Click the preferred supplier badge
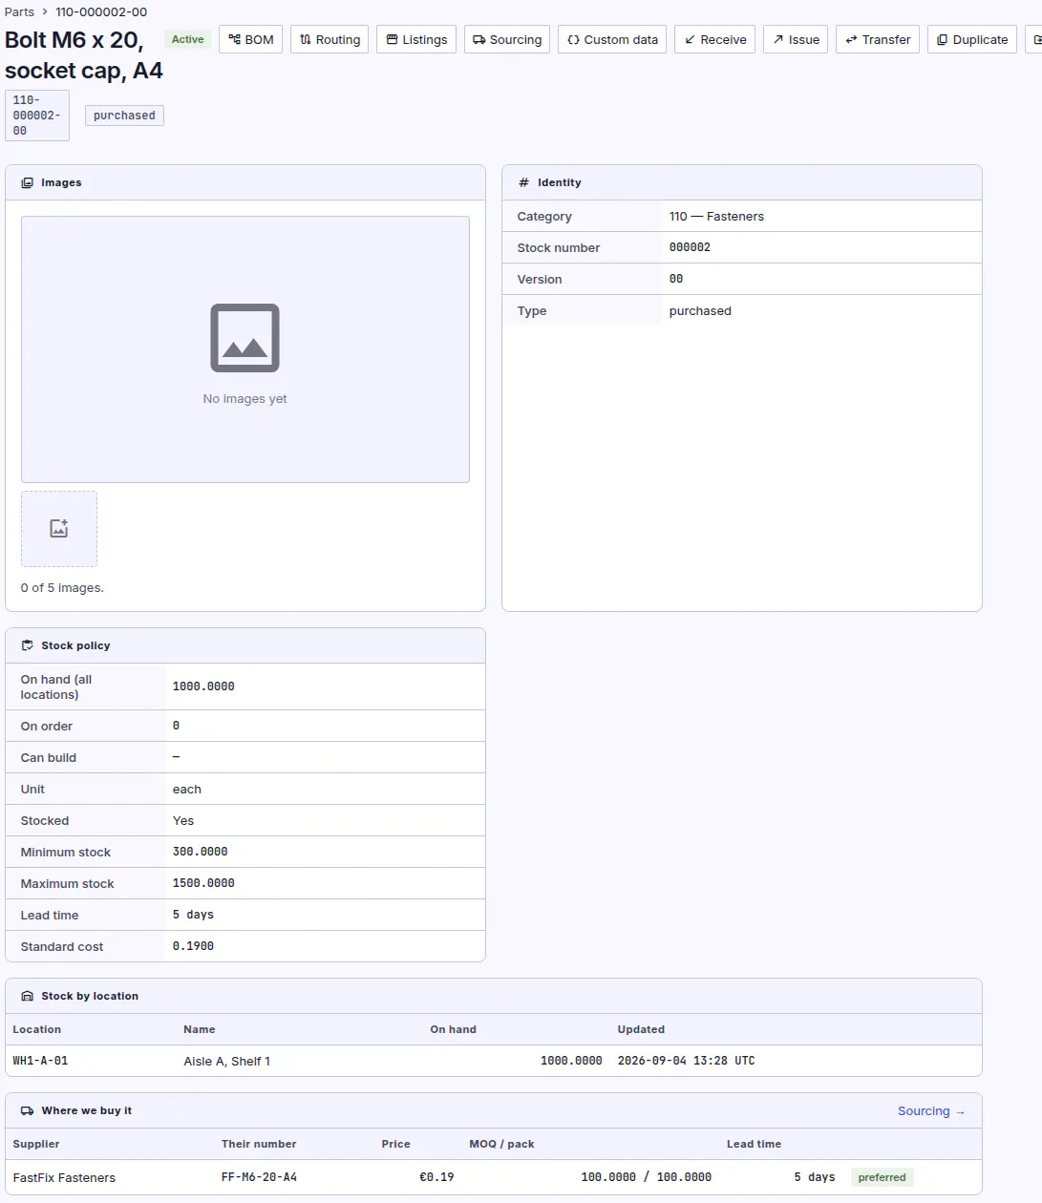Image resolution: width=1042 pixels, height=1203 pixels. pyautogui.click(x=882, y=1177)
